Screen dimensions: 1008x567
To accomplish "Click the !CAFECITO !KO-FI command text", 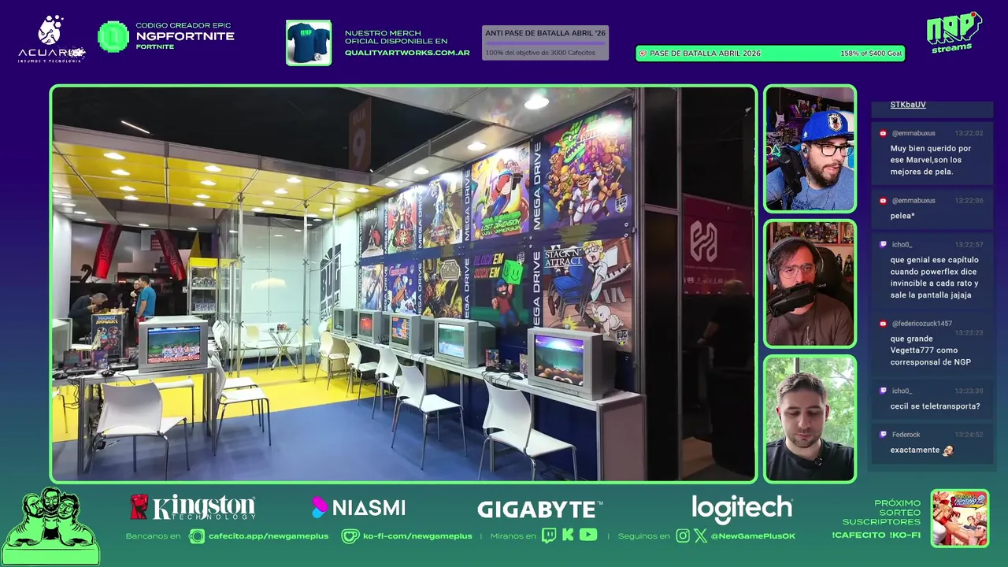I will click(876, 535).
